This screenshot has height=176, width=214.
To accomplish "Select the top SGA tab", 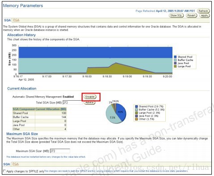I will pyautogui.click(x=8, y=20).
